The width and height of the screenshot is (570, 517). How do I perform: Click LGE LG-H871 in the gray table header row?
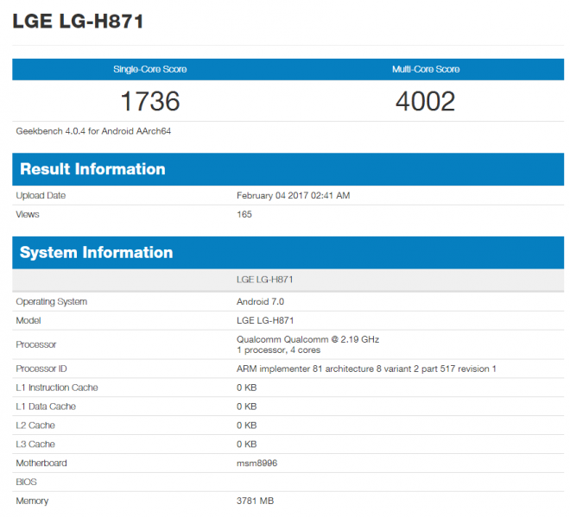tap(264, 280)
